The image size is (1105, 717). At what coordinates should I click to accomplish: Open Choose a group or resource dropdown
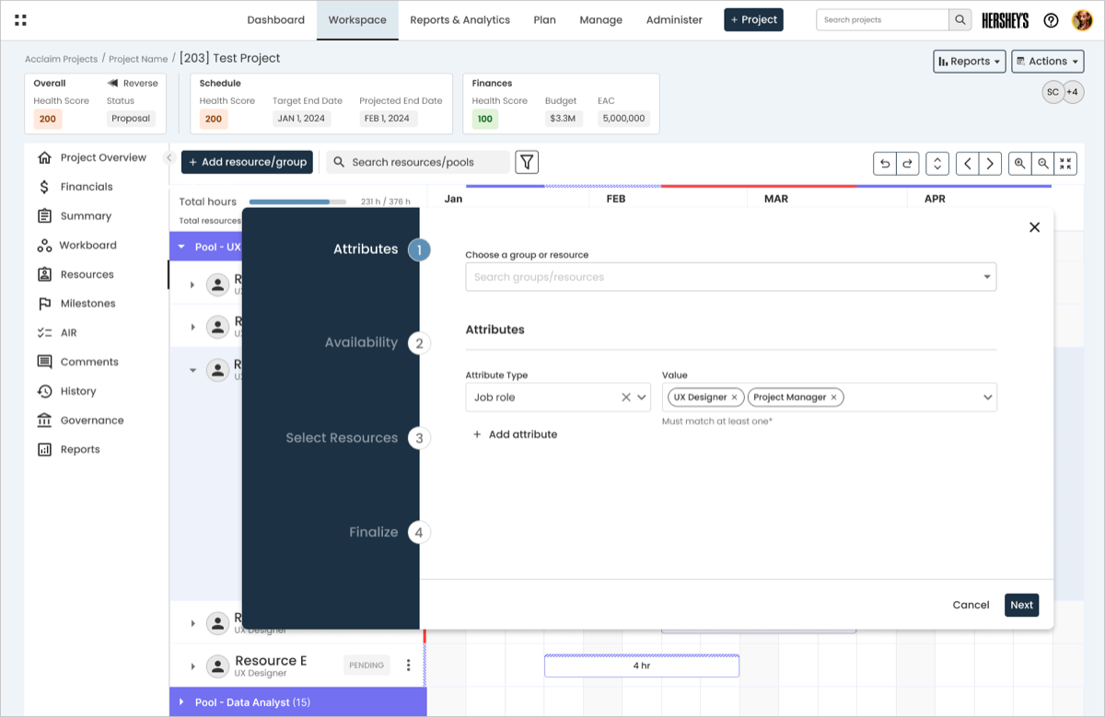tap(730, 277)
